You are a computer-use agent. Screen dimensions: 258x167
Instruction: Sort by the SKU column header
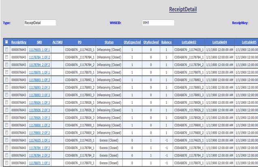coord(39,43)
